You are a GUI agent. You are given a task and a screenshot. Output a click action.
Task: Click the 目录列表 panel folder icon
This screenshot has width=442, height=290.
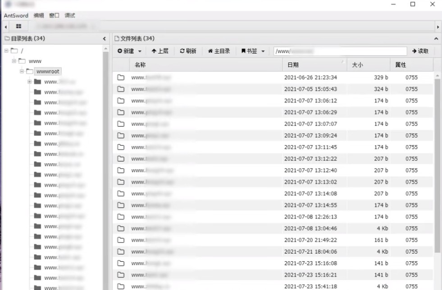click(x=8, y=38)
